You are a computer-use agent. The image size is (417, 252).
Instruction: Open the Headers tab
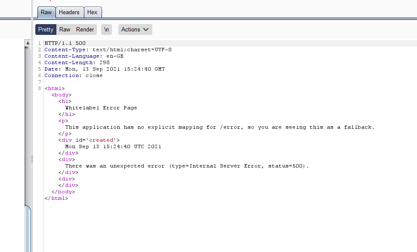coord(69,12)
